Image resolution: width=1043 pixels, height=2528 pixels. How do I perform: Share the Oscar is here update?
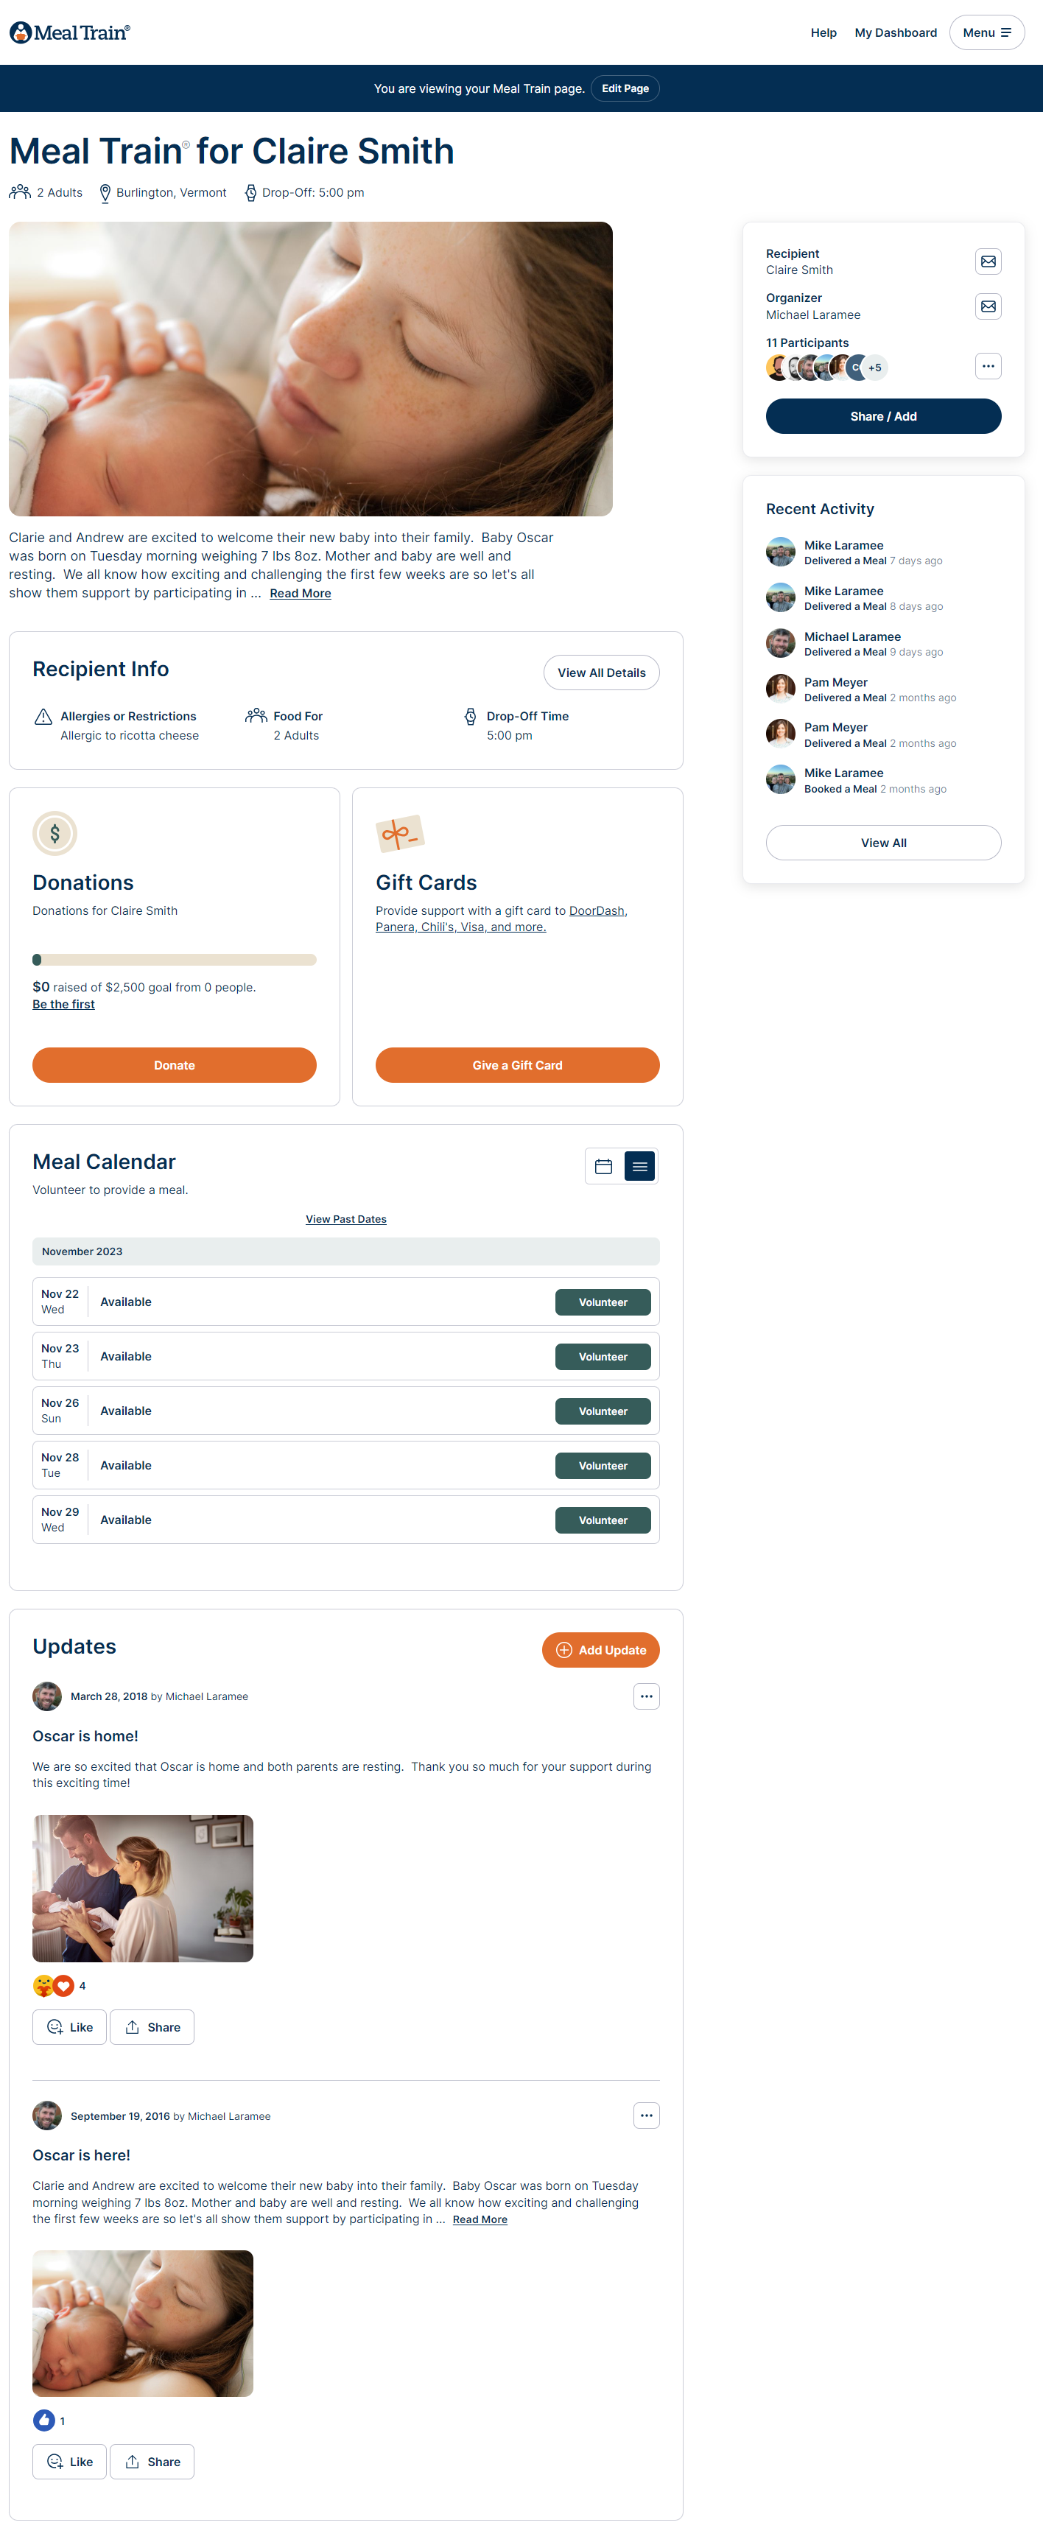point(152,2461)
